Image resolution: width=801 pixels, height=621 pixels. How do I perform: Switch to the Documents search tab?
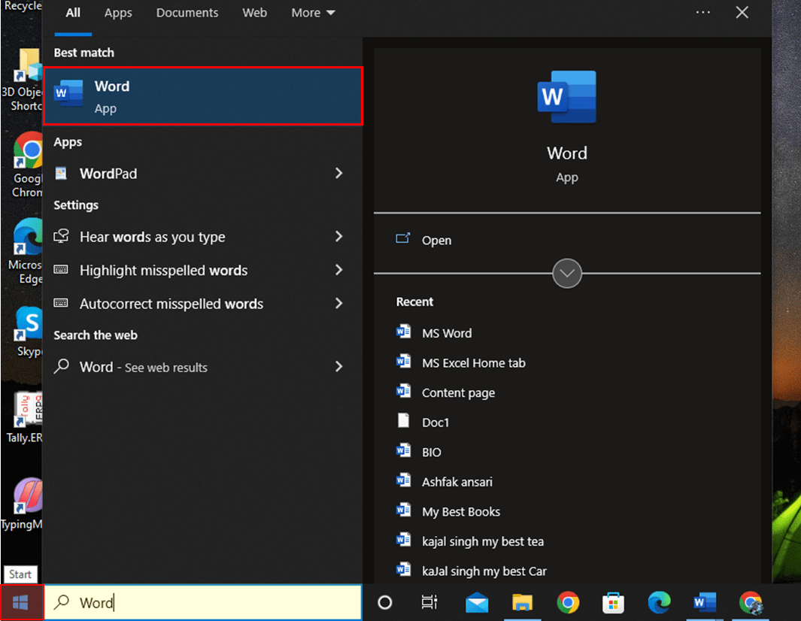(x=187, y=13)
